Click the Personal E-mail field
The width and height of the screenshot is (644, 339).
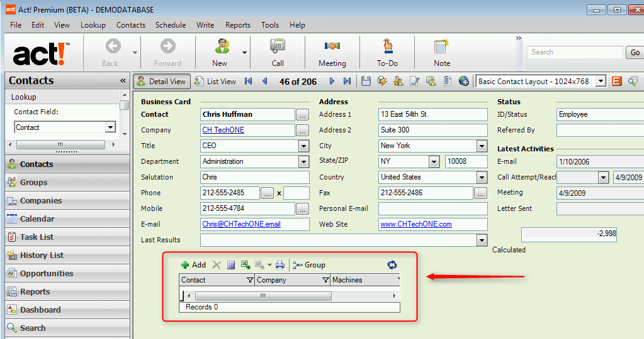pyautogui.click(x=433, y=208)
